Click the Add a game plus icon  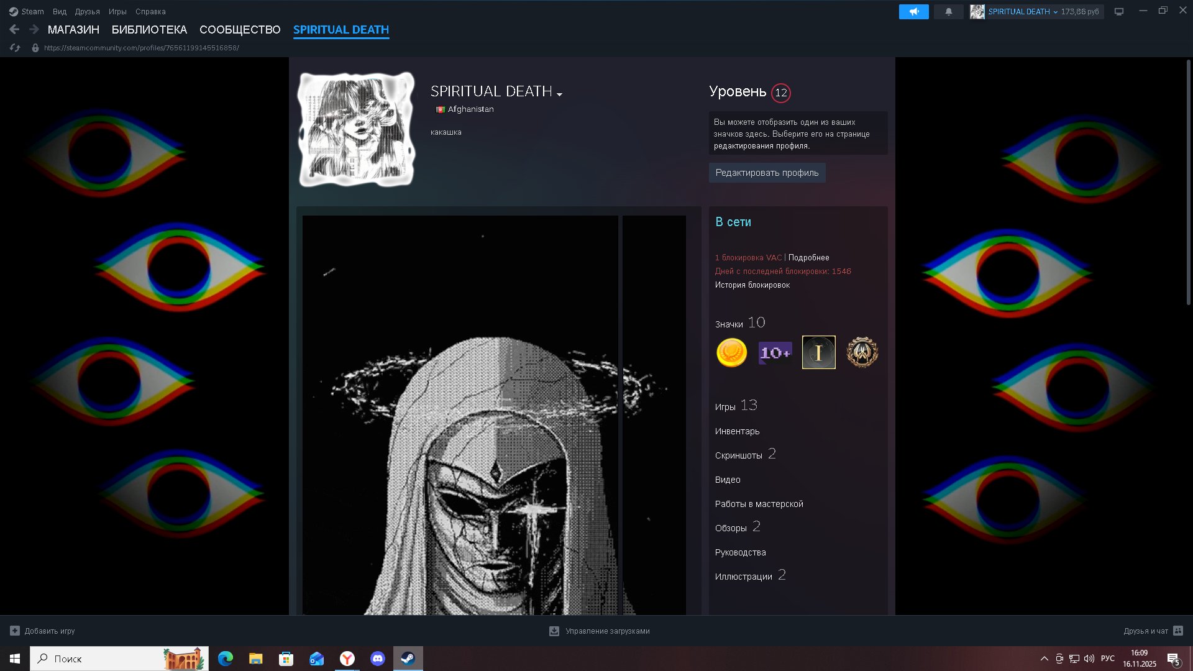(15, 631)
